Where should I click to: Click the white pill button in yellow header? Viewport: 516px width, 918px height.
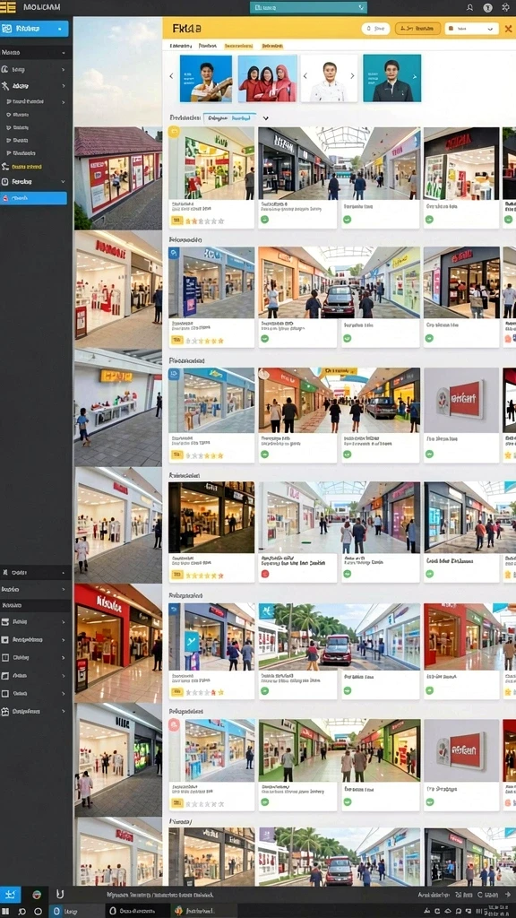(375, 28)
